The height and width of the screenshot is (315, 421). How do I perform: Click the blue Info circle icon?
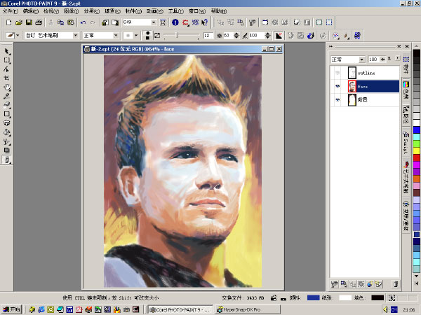pos(175,22)
